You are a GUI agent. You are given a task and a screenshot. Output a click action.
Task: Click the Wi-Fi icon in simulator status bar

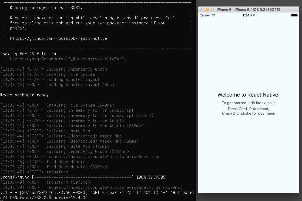213,15
